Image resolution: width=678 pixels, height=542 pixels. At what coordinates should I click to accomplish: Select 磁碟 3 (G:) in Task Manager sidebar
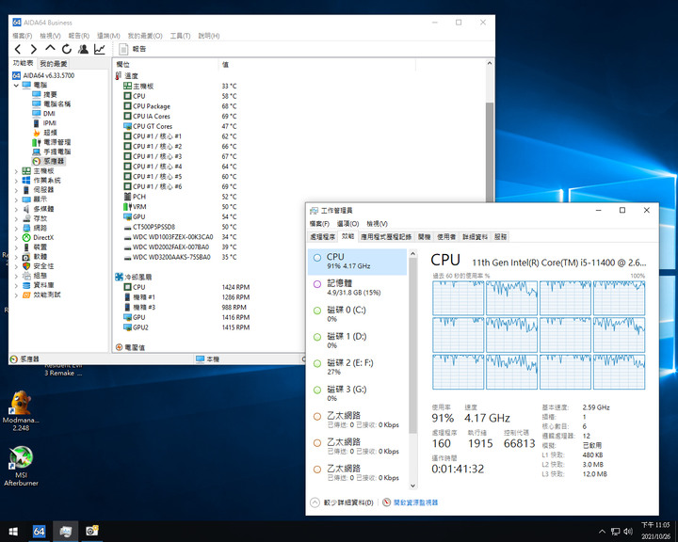point(357,393)
